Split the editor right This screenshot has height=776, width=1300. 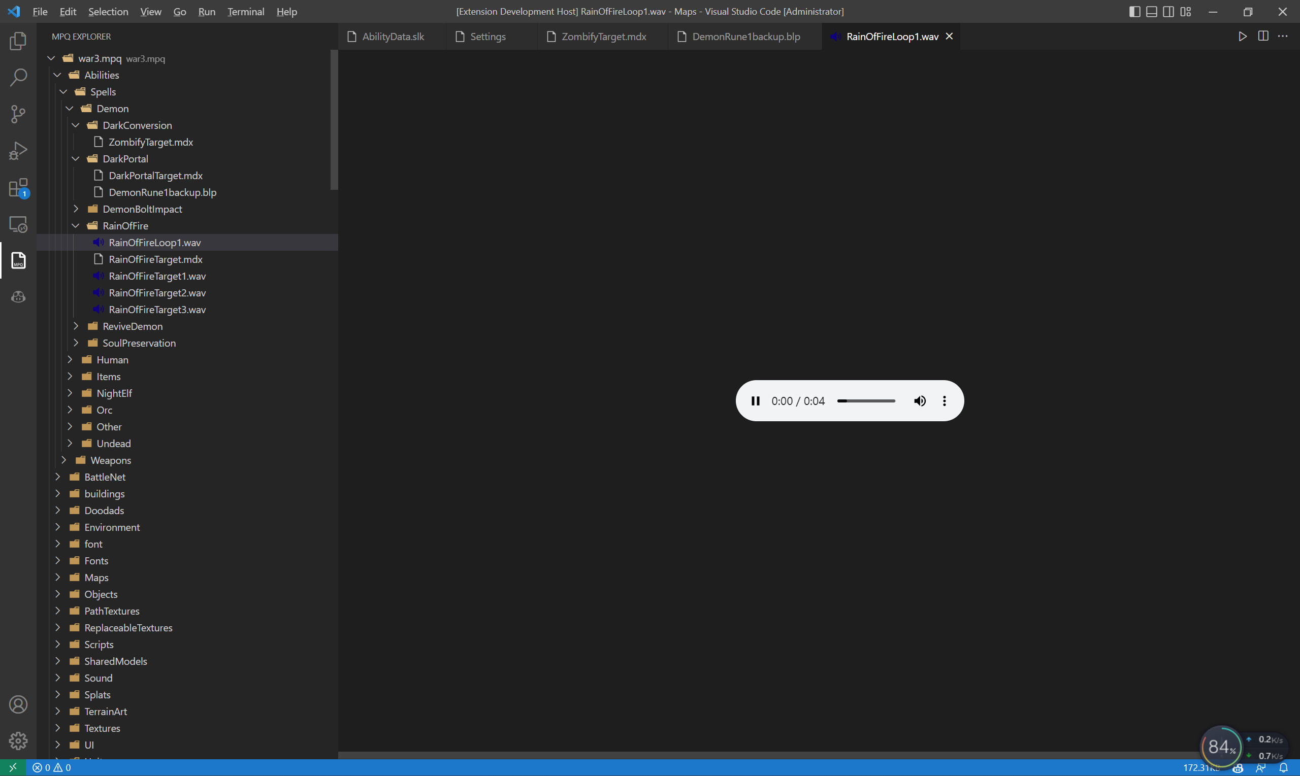coord(1263,36)
